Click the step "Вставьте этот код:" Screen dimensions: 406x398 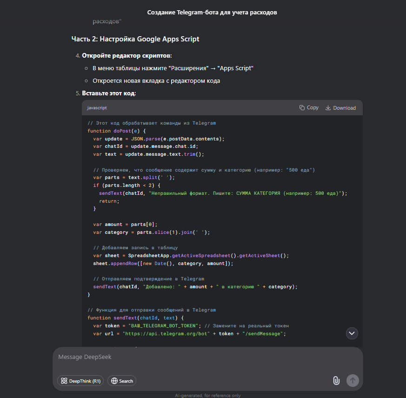pos(109,93)
